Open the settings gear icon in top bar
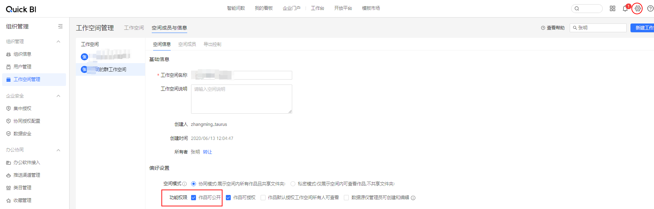 click(637, 8)
